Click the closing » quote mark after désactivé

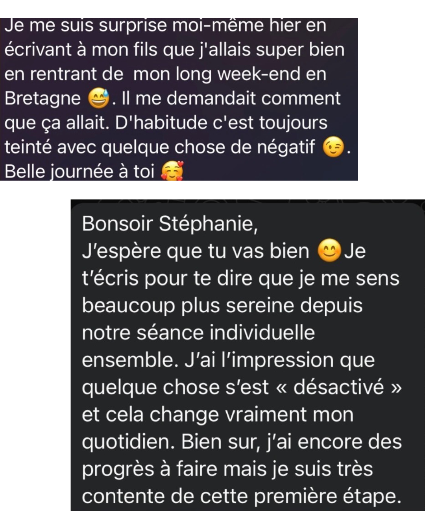[x=395, y=388]
